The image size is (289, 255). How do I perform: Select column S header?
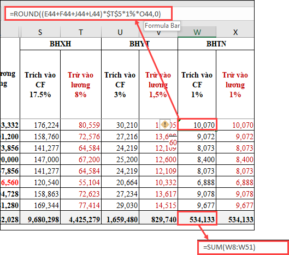[x=40, y=32]
